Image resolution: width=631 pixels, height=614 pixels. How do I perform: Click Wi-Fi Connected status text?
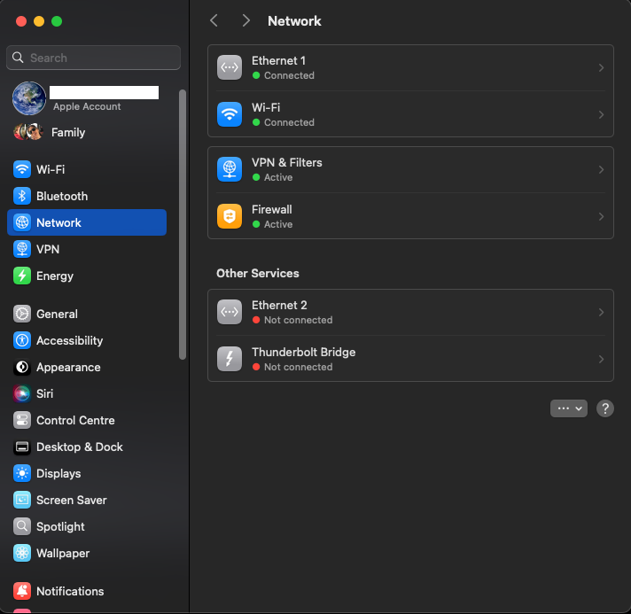point(289,122)
